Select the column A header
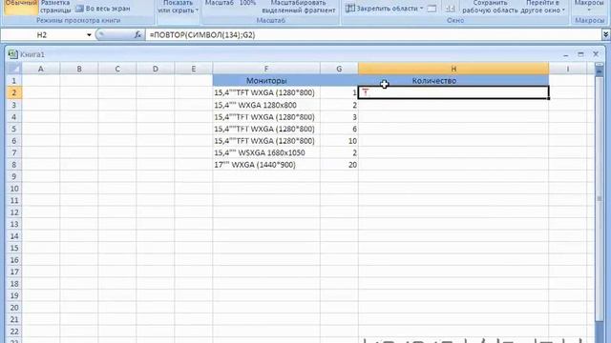The width and height of the screenshot is (611, 343). click(40, 69)
